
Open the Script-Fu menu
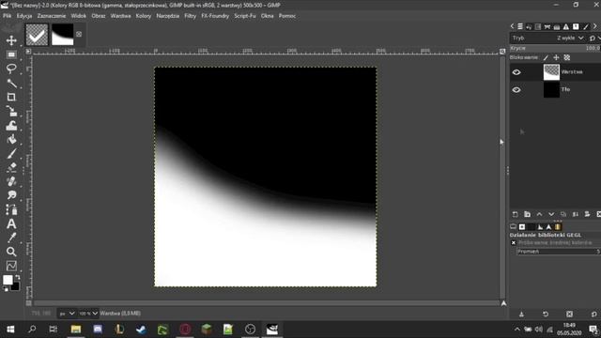(245, 16)
